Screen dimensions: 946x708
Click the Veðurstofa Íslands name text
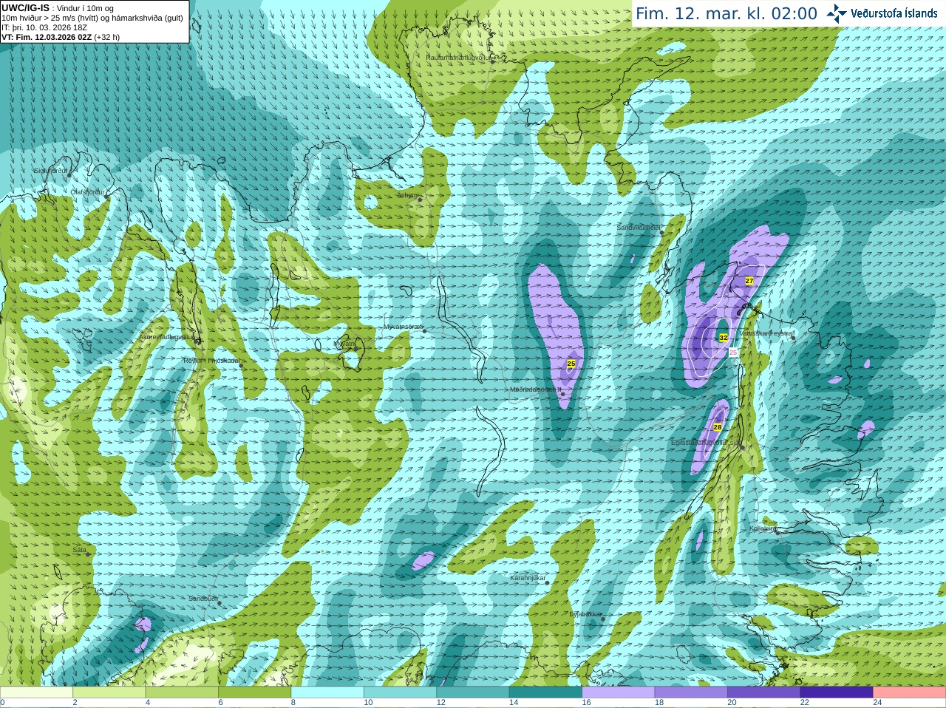coord(895,13)
